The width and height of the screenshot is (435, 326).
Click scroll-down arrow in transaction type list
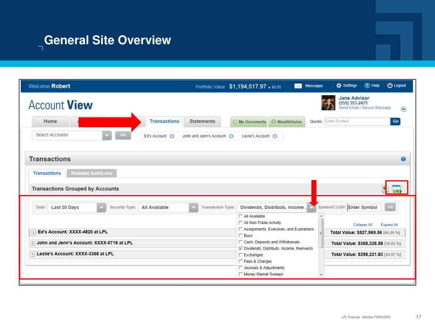click(x=321, y=275)
